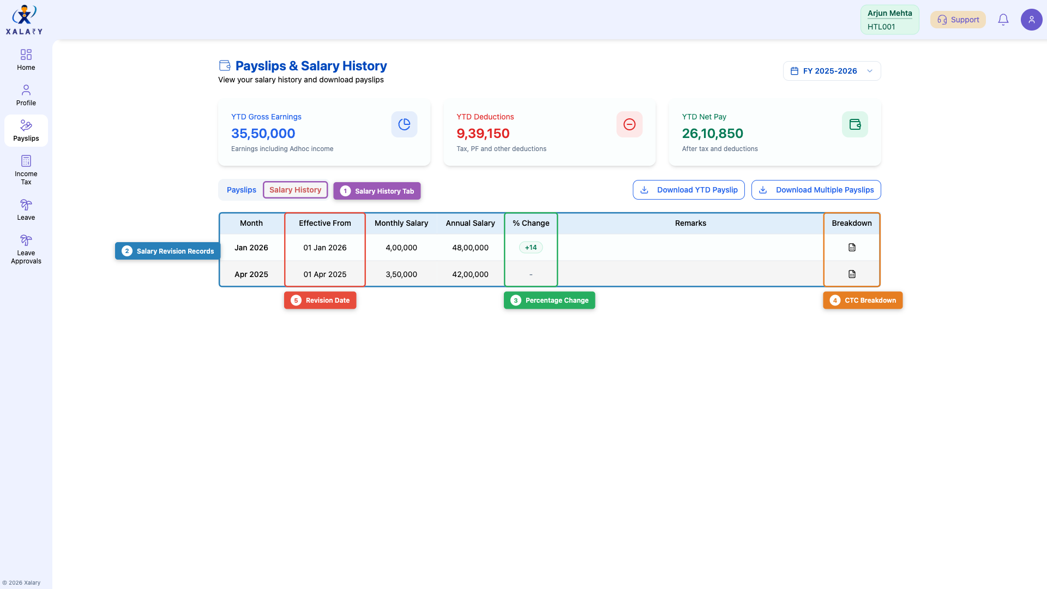Click the breakdown document icon for Apr 2025
This screenshot has height=589, width=1047.
point(852,273)
